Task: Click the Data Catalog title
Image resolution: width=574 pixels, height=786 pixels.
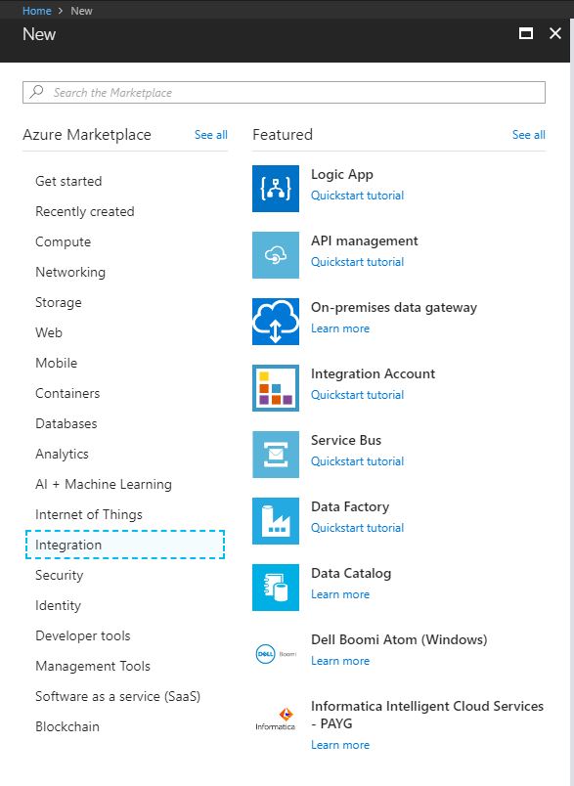Action: click(x=351, y=574)
